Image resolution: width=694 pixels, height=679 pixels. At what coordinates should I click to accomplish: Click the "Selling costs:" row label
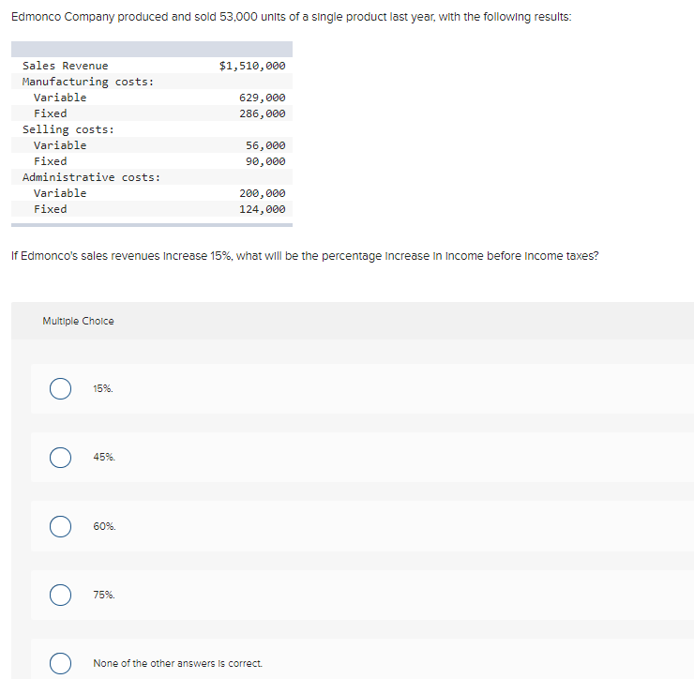(x=68, y=129)
